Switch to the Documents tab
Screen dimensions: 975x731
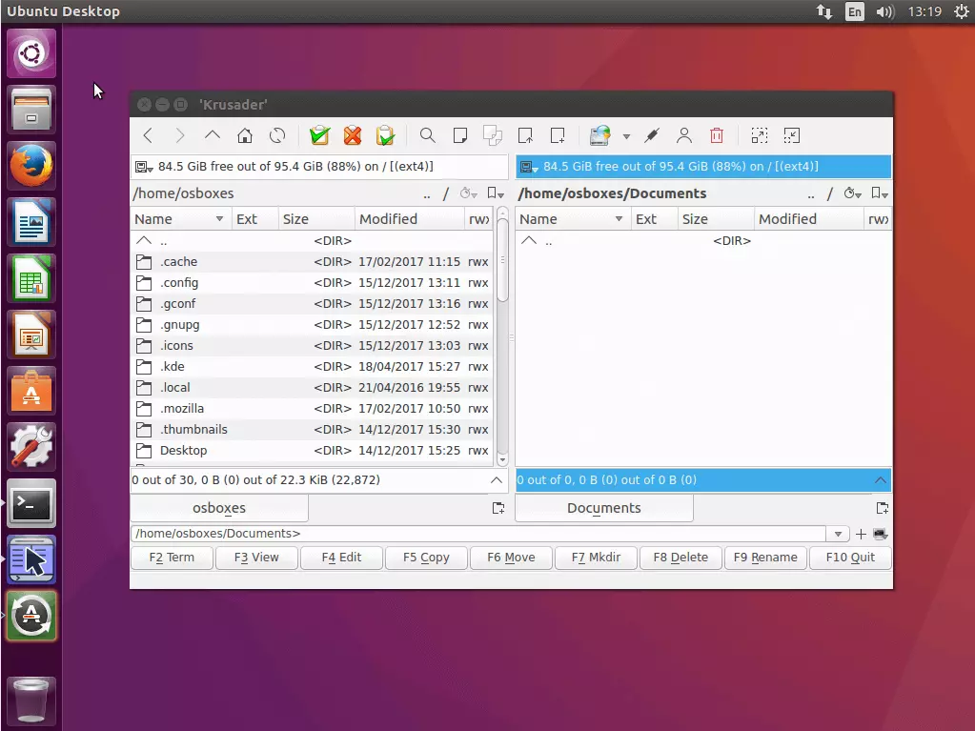coord(604,509)
